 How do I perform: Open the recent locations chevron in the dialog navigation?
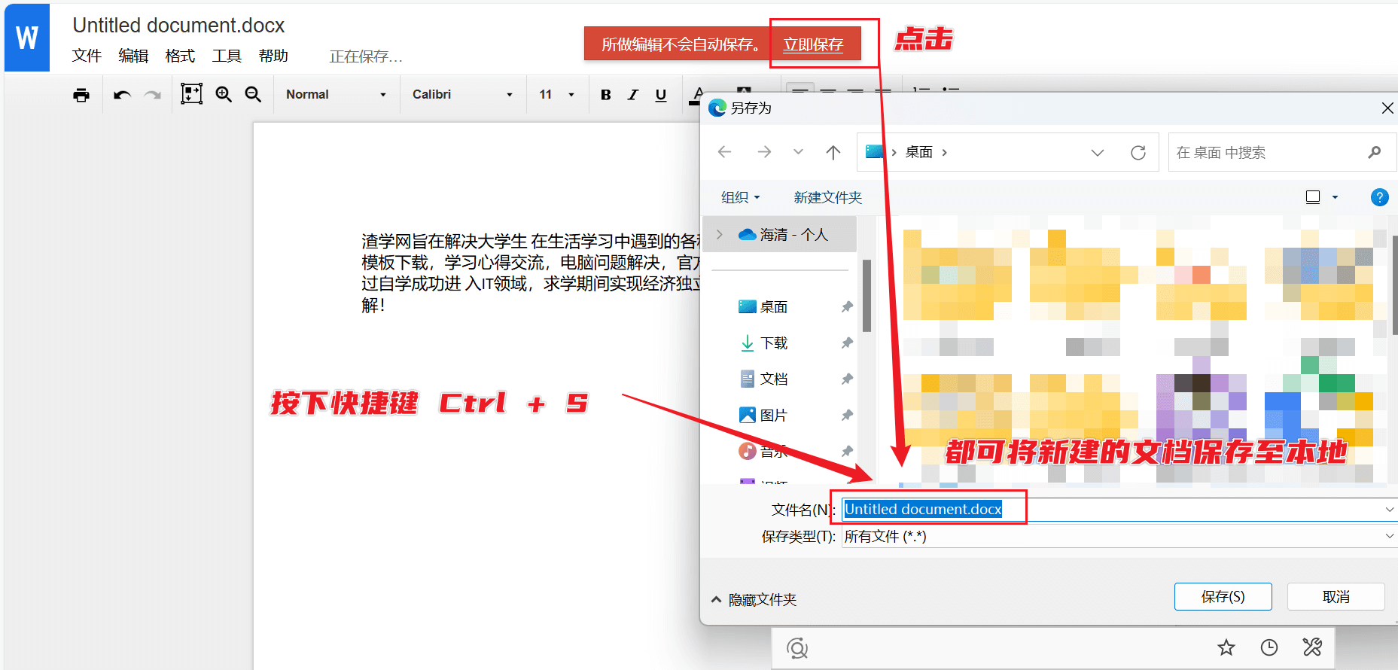pyautogui.click(x=798, y=152)
